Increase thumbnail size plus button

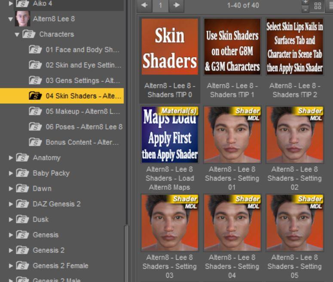tap(306, 2)
